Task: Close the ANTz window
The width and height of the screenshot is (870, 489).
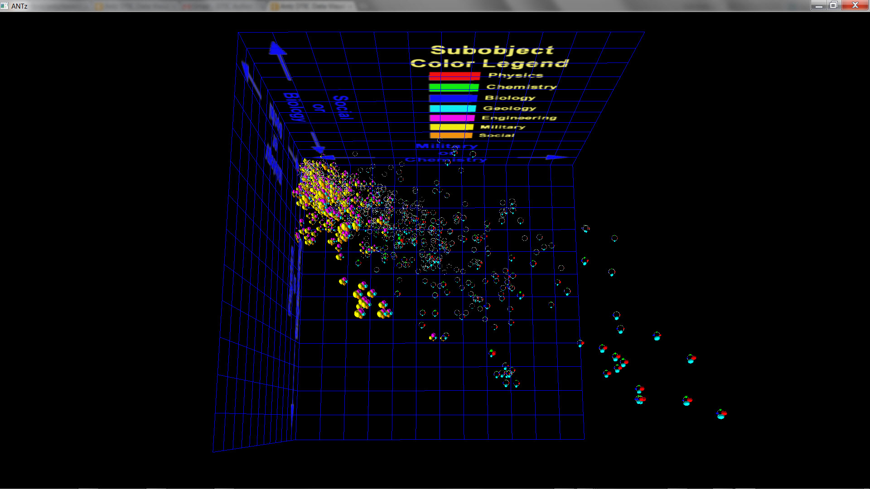Action: point(855,5)
